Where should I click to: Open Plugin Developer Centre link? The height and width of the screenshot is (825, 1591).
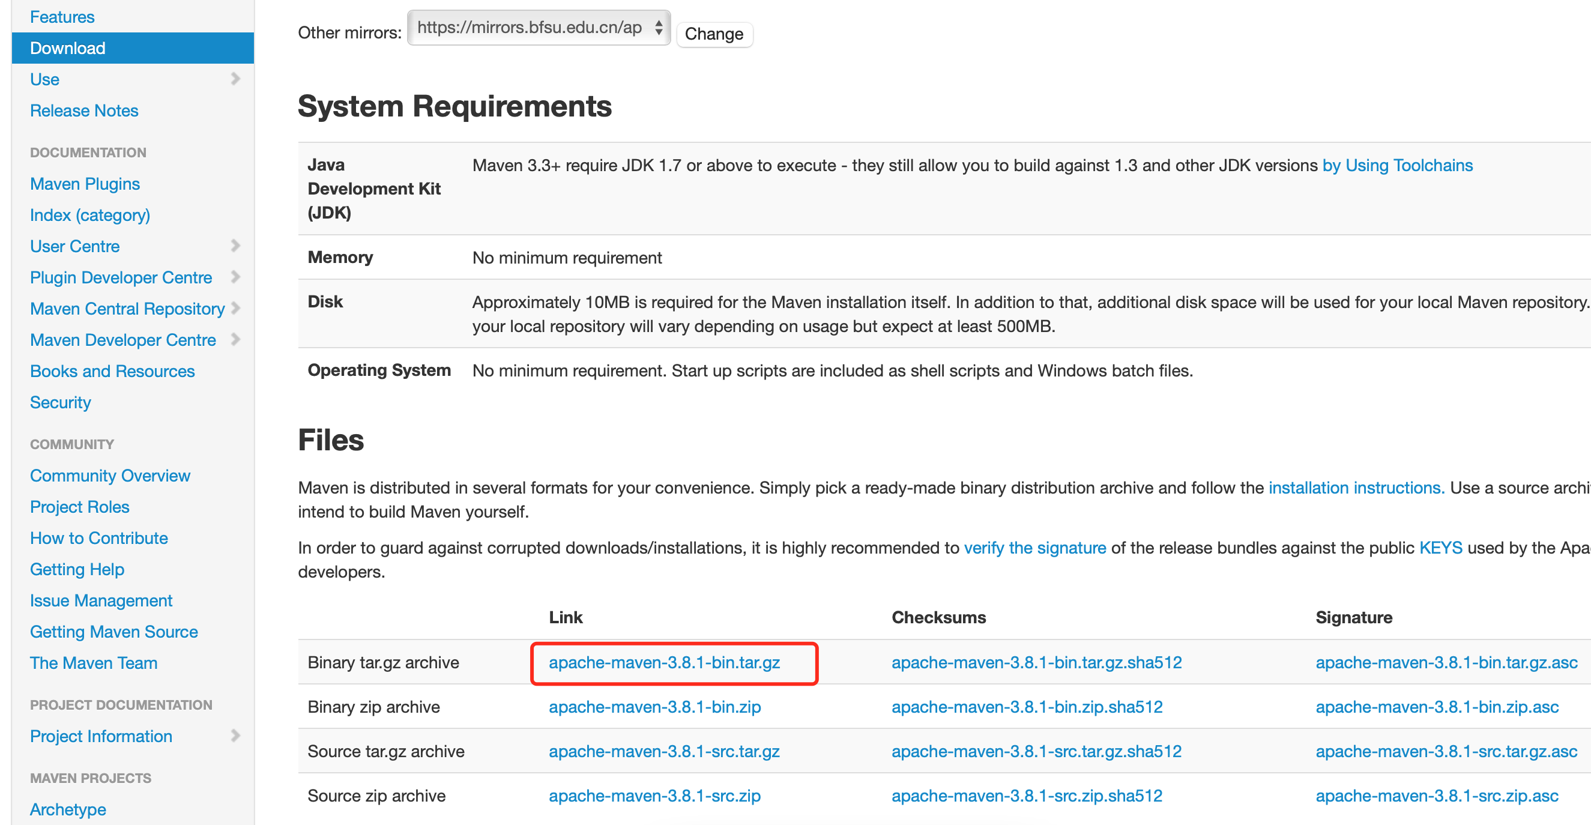[x=121, y=277]
